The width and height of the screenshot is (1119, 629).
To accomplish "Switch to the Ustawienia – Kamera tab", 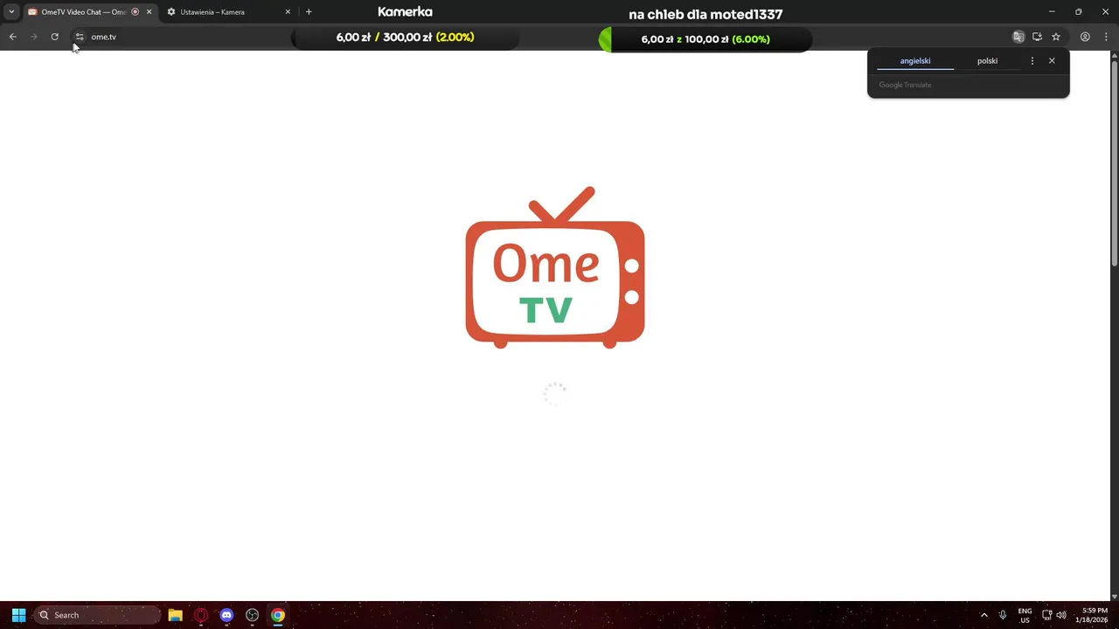I will (x=212, y=12).
